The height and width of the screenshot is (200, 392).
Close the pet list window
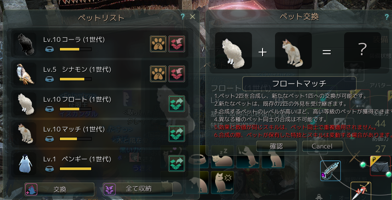[x=192, y=17]
